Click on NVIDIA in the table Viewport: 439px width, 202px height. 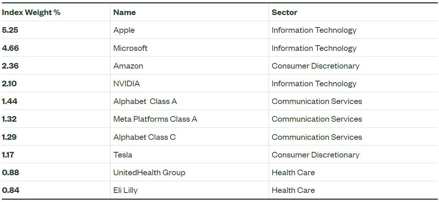pyautogui.click(x=127, y=84)
